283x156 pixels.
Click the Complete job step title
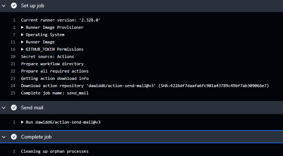click(x=36, y=137)
